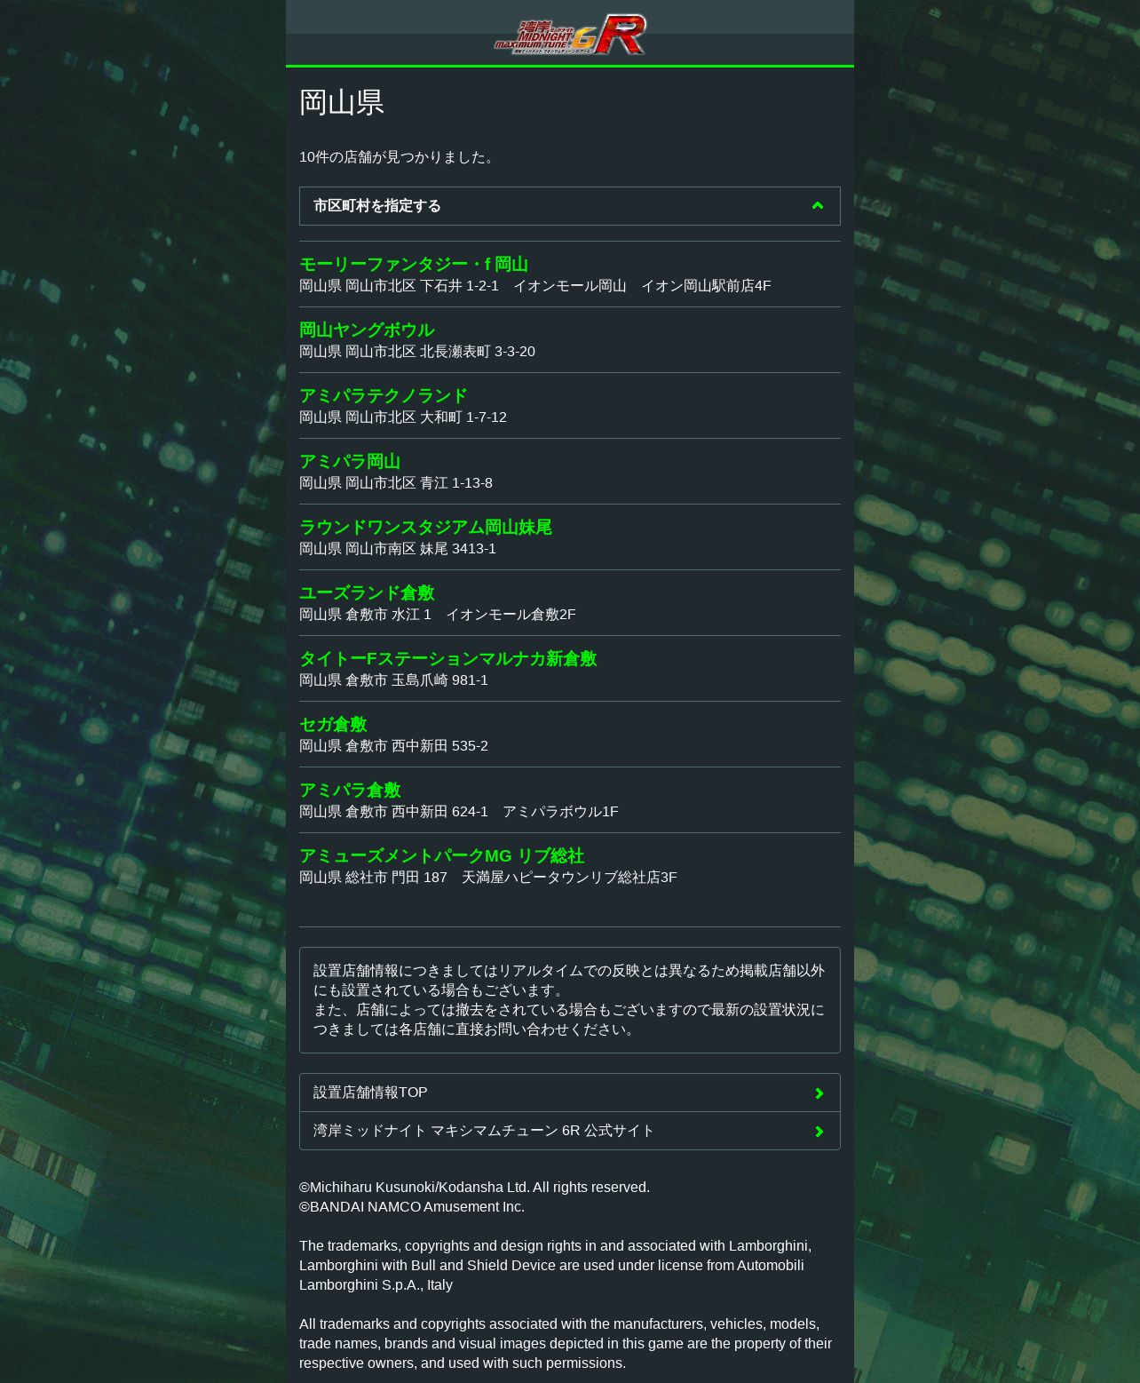The width and height of the screenshot is (1140, 1383).
Task: Click the Wangan Midnight Maximum Tune 6R logo
Action: (570, 35)
